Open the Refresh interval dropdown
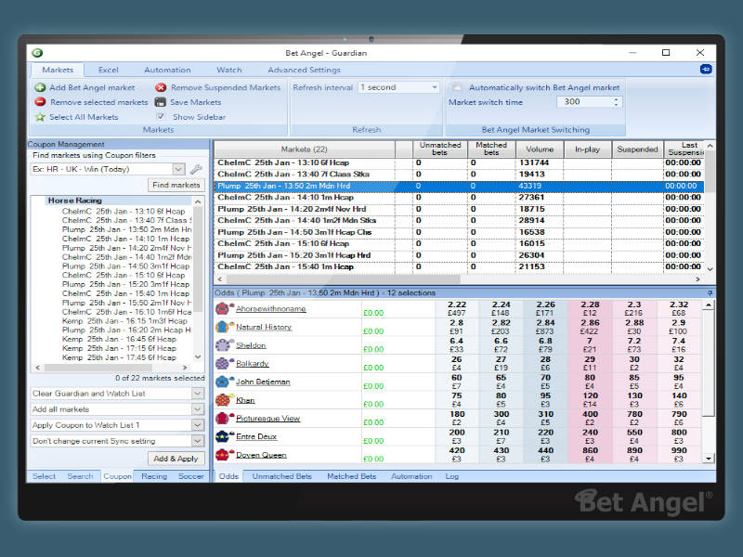 434,87
